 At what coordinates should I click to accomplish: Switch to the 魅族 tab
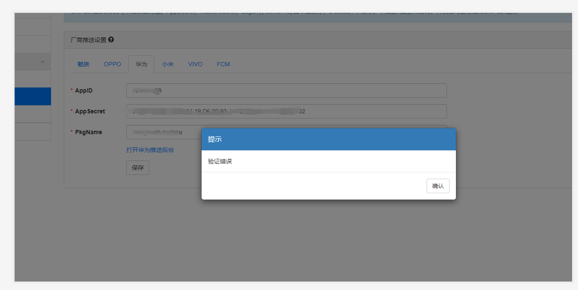pyautogui.click(x=83, y=64)
